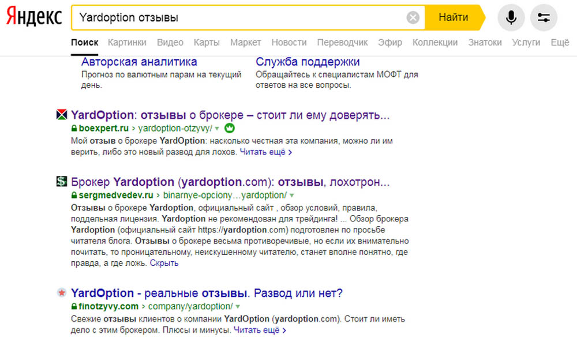Select the Поиск tab

pos(85,42)
